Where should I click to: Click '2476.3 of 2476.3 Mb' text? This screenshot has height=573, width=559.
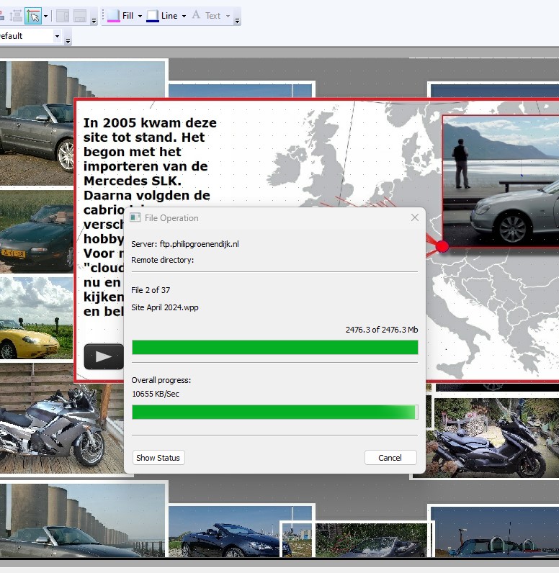pyautogui.click(x=382, y=330)
